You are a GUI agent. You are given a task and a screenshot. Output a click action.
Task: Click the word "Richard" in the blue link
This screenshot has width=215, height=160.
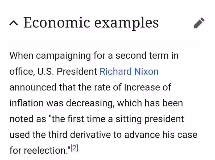click(115, 71)
